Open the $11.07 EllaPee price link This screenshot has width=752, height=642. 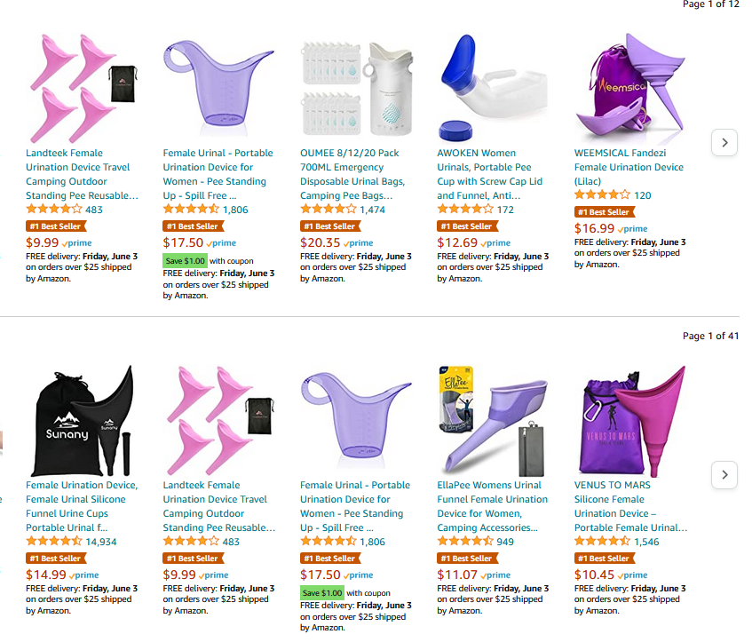(456, 575)
